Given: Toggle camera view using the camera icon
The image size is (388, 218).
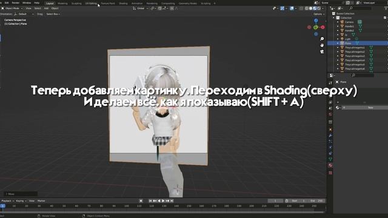Looking at the screenshot, I should (322, 51).
